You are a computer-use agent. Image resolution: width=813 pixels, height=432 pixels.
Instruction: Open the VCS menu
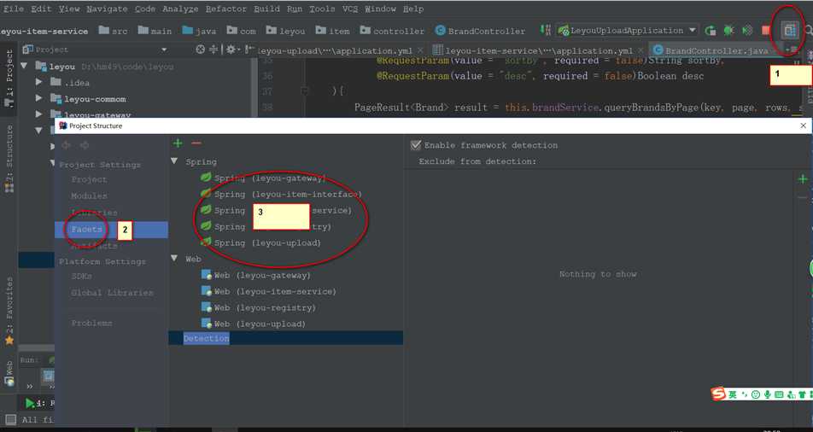click(x=350, y=9)
